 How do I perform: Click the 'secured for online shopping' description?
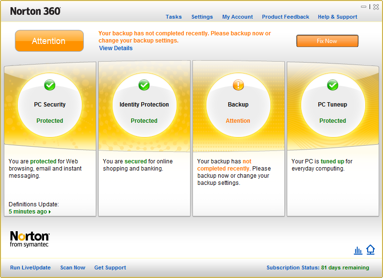point(138,165)
